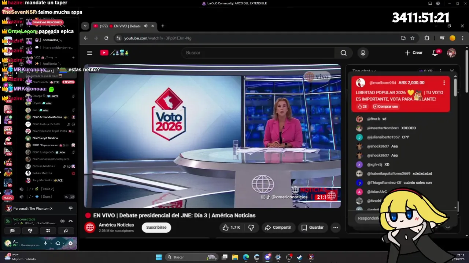
Task: Click the Compartir button
Action: [278, 228]
